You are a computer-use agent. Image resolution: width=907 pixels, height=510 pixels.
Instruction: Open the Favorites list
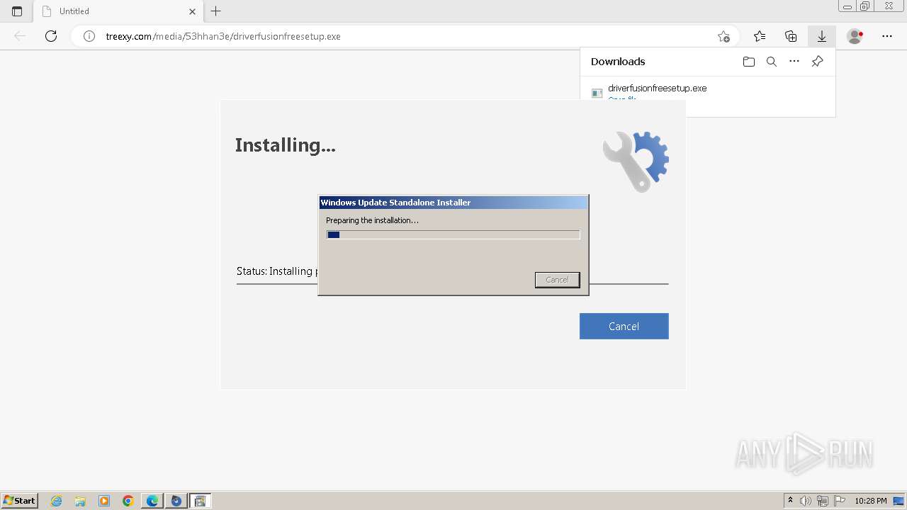(760, 36)
